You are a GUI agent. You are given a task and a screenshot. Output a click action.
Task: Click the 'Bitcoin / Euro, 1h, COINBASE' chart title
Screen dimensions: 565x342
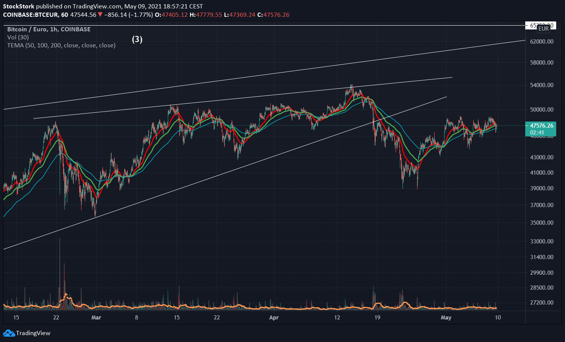click(x=49, y=29)
